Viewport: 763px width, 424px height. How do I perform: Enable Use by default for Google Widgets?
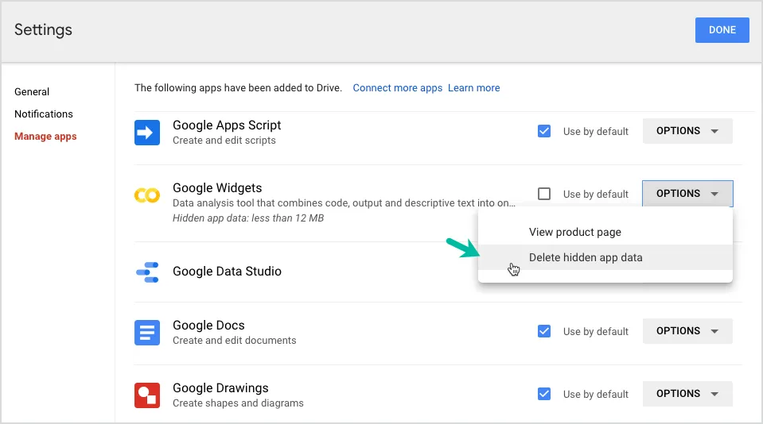point(544,194)
